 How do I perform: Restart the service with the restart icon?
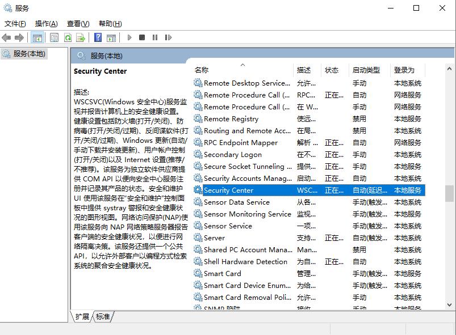point(169,37)
